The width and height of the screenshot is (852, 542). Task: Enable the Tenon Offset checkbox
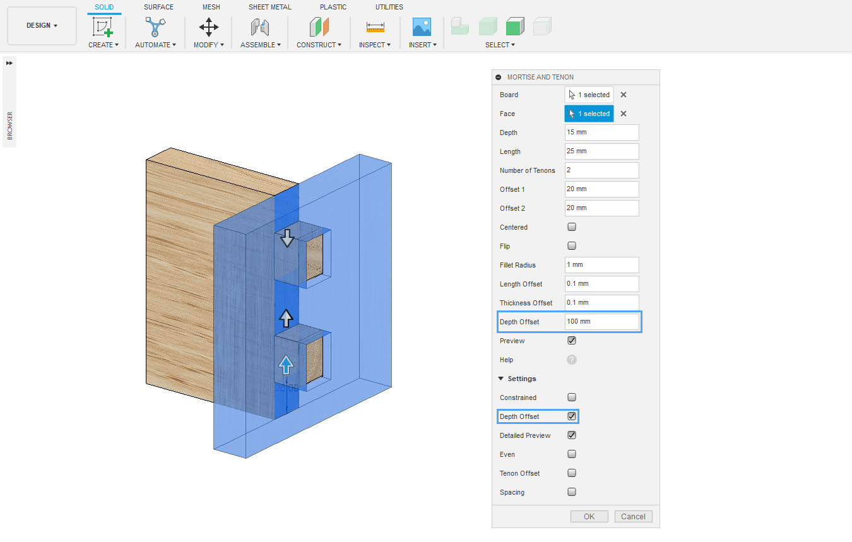coord(572,473)
